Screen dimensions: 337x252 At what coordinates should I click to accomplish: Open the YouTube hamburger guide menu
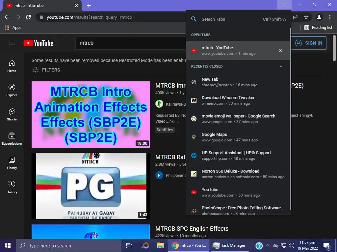(x=12, y=43)
